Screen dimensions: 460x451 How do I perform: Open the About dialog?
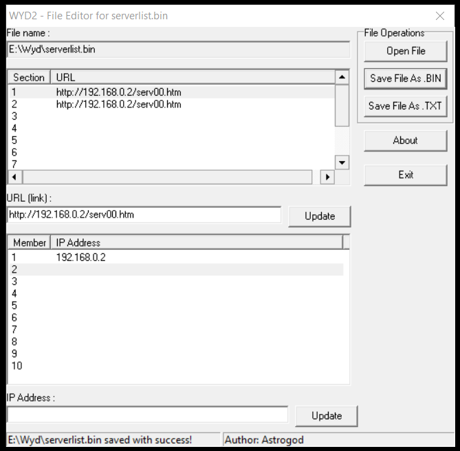[x=406, y=140]
